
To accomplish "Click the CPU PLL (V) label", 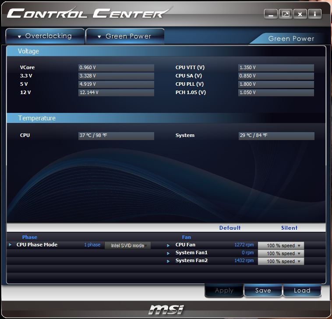I will [190, 84].
